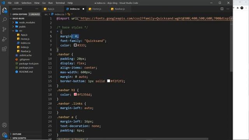Click the #f2f2f2 color swatch

(109, 81)
